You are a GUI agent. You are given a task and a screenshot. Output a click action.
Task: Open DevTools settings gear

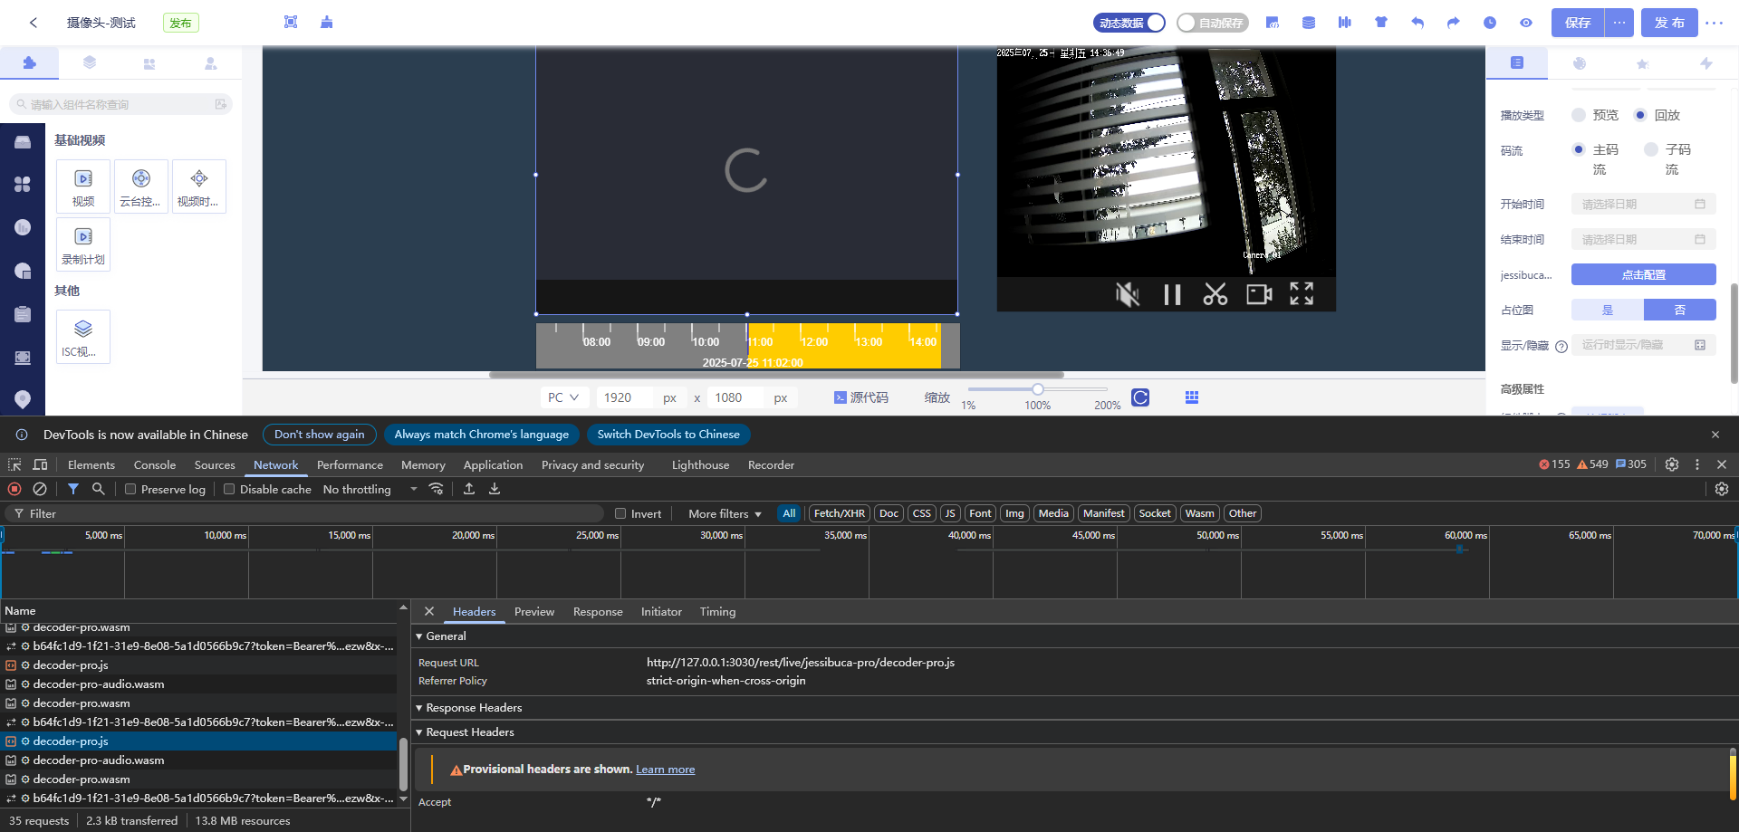click(1672, 464)
